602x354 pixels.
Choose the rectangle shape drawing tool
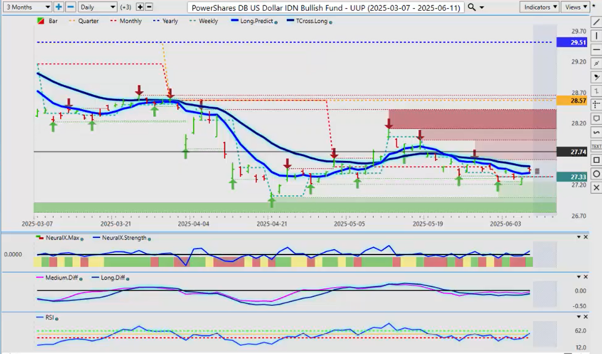(595, 160)
